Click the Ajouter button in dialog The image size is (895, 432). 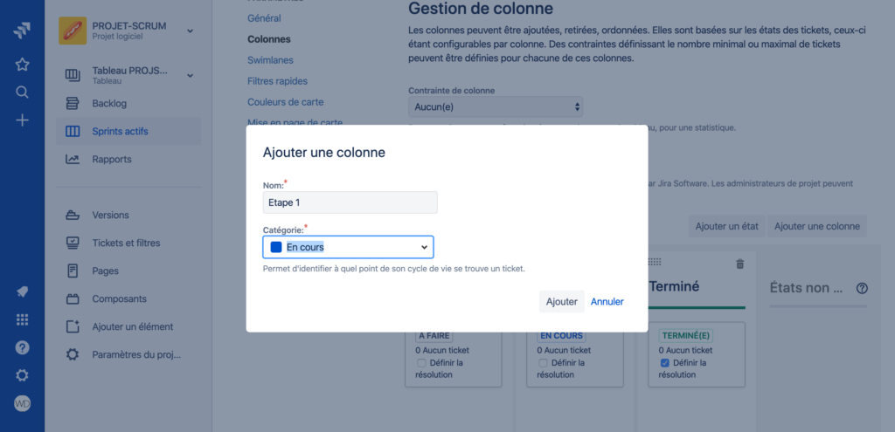tap(561, 301)
